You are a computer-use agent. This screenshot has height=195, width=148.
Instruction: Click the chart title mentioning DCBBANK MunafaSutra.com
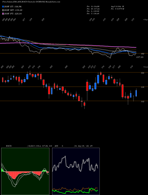coord(31,2)
